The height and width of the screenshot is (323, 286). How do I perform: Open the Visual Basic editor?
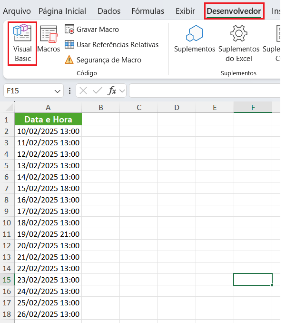[22, 43]
